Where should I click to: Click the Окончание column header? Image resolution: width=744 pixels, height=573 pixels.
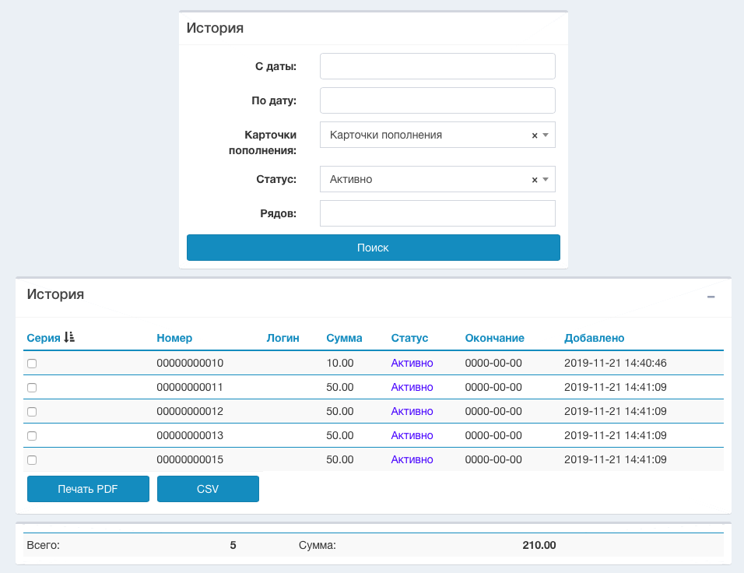494,338
